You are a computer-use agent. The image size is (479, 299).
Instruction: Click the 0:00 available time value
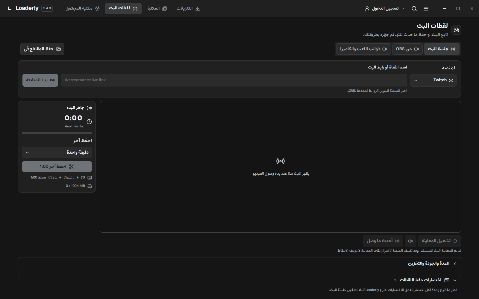(x=73, y=118)
